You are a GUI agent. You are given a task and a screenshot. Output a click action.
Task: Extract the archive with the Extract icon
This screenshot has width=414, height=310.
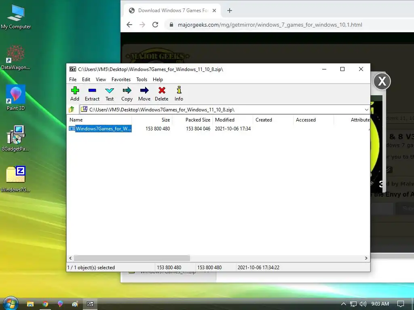coord(92,94)
